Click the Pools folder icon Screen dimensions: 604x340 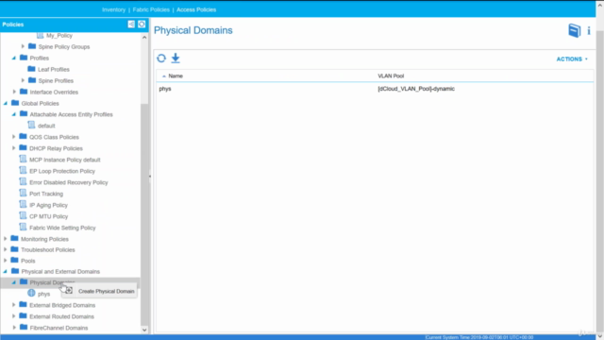click(x=15, y=261)
